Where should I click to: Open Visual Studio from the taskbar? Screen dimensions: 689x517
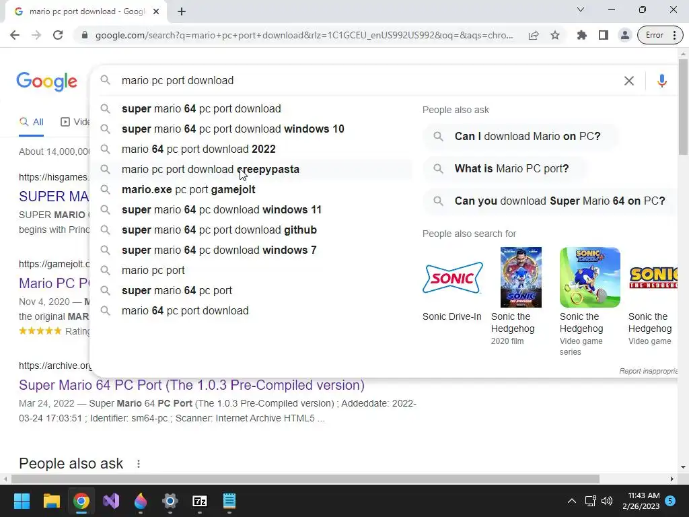tap(111, 501)
